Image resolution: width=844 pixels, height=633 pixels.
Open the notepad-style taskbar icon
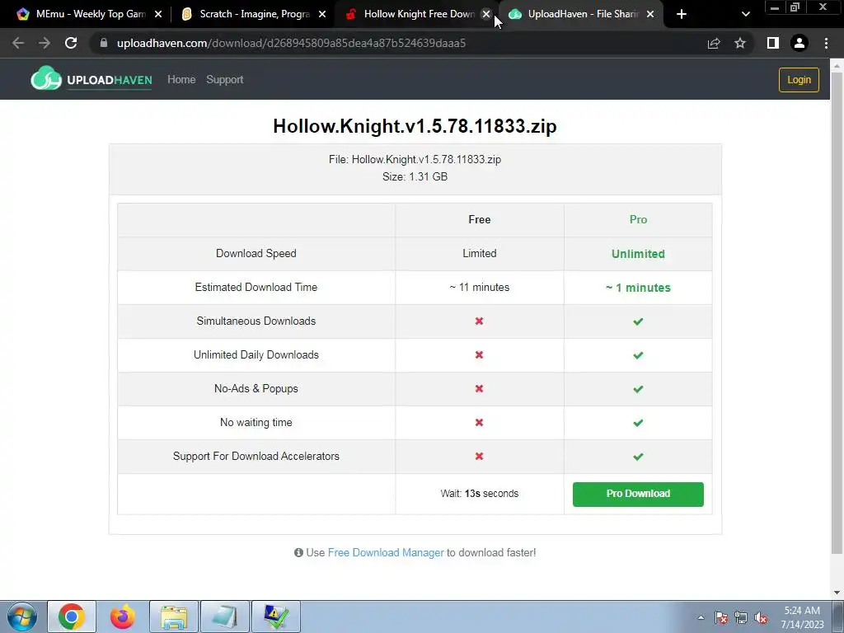pos(224,617)
